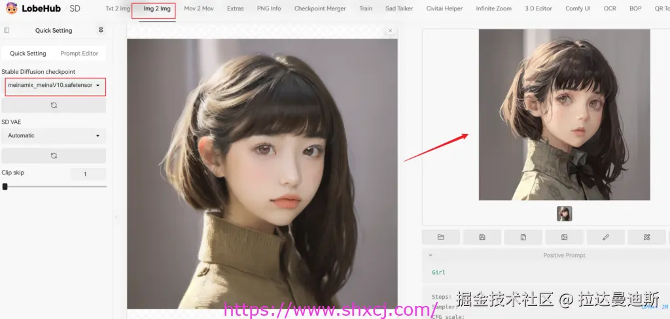Click the LobeHub logo icon
670x319 pixels.
[12, 8]
